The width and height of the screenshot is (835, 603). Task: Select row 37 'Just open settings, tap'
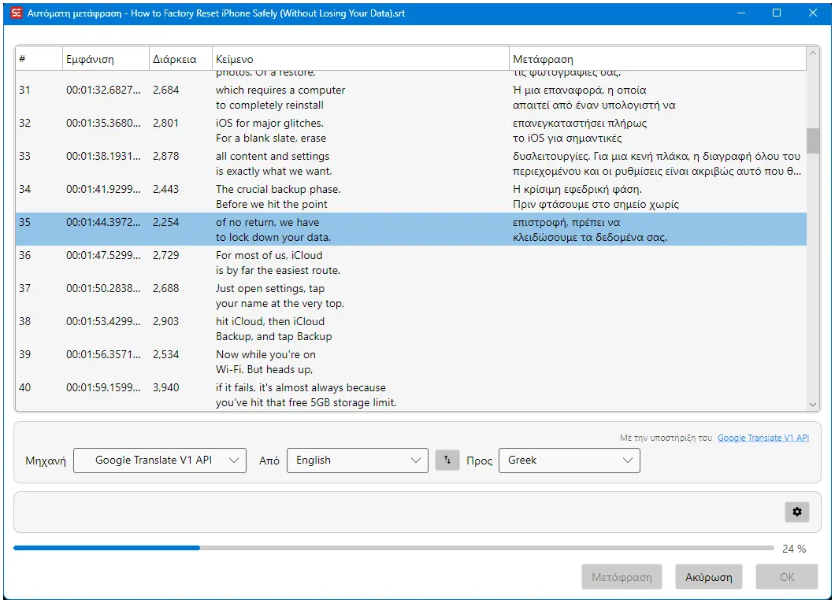point(270,288)
